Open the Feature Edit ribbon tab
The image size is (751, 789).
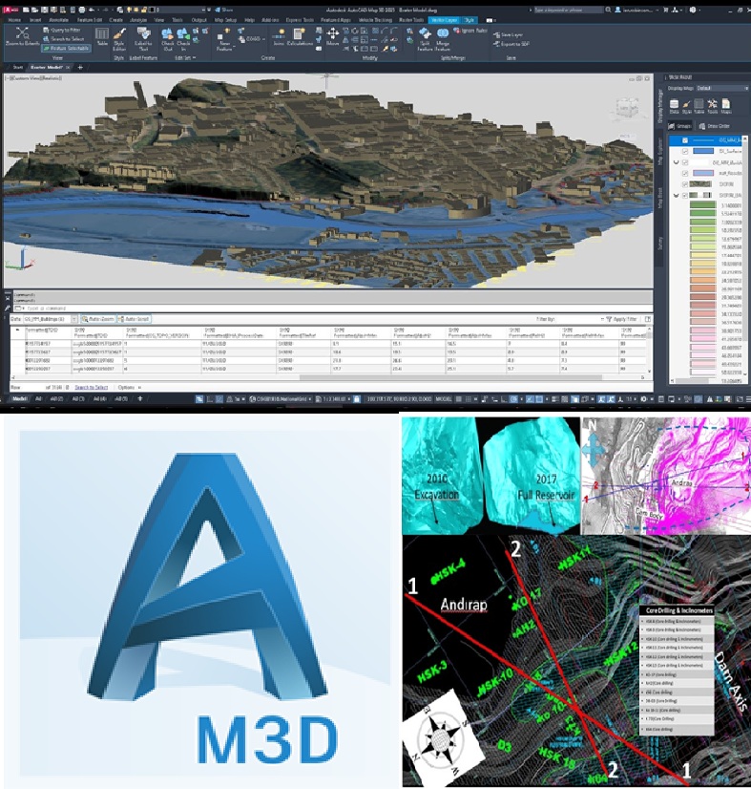(x=90, y=20)
